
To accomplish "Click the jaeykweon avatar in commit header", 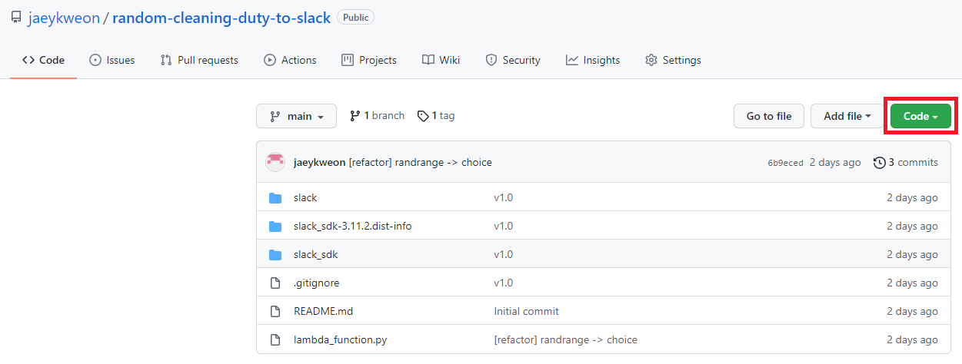I will (x=275, y=162).
